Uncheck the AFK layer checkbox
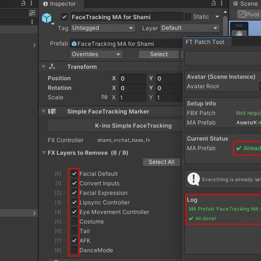The image size is (261, 261). click(74, 240)
